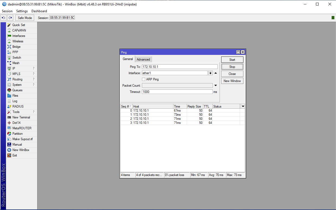The image size is (336, 210).
Task: Expand the IP submenu
Action: tap(34, 68)
